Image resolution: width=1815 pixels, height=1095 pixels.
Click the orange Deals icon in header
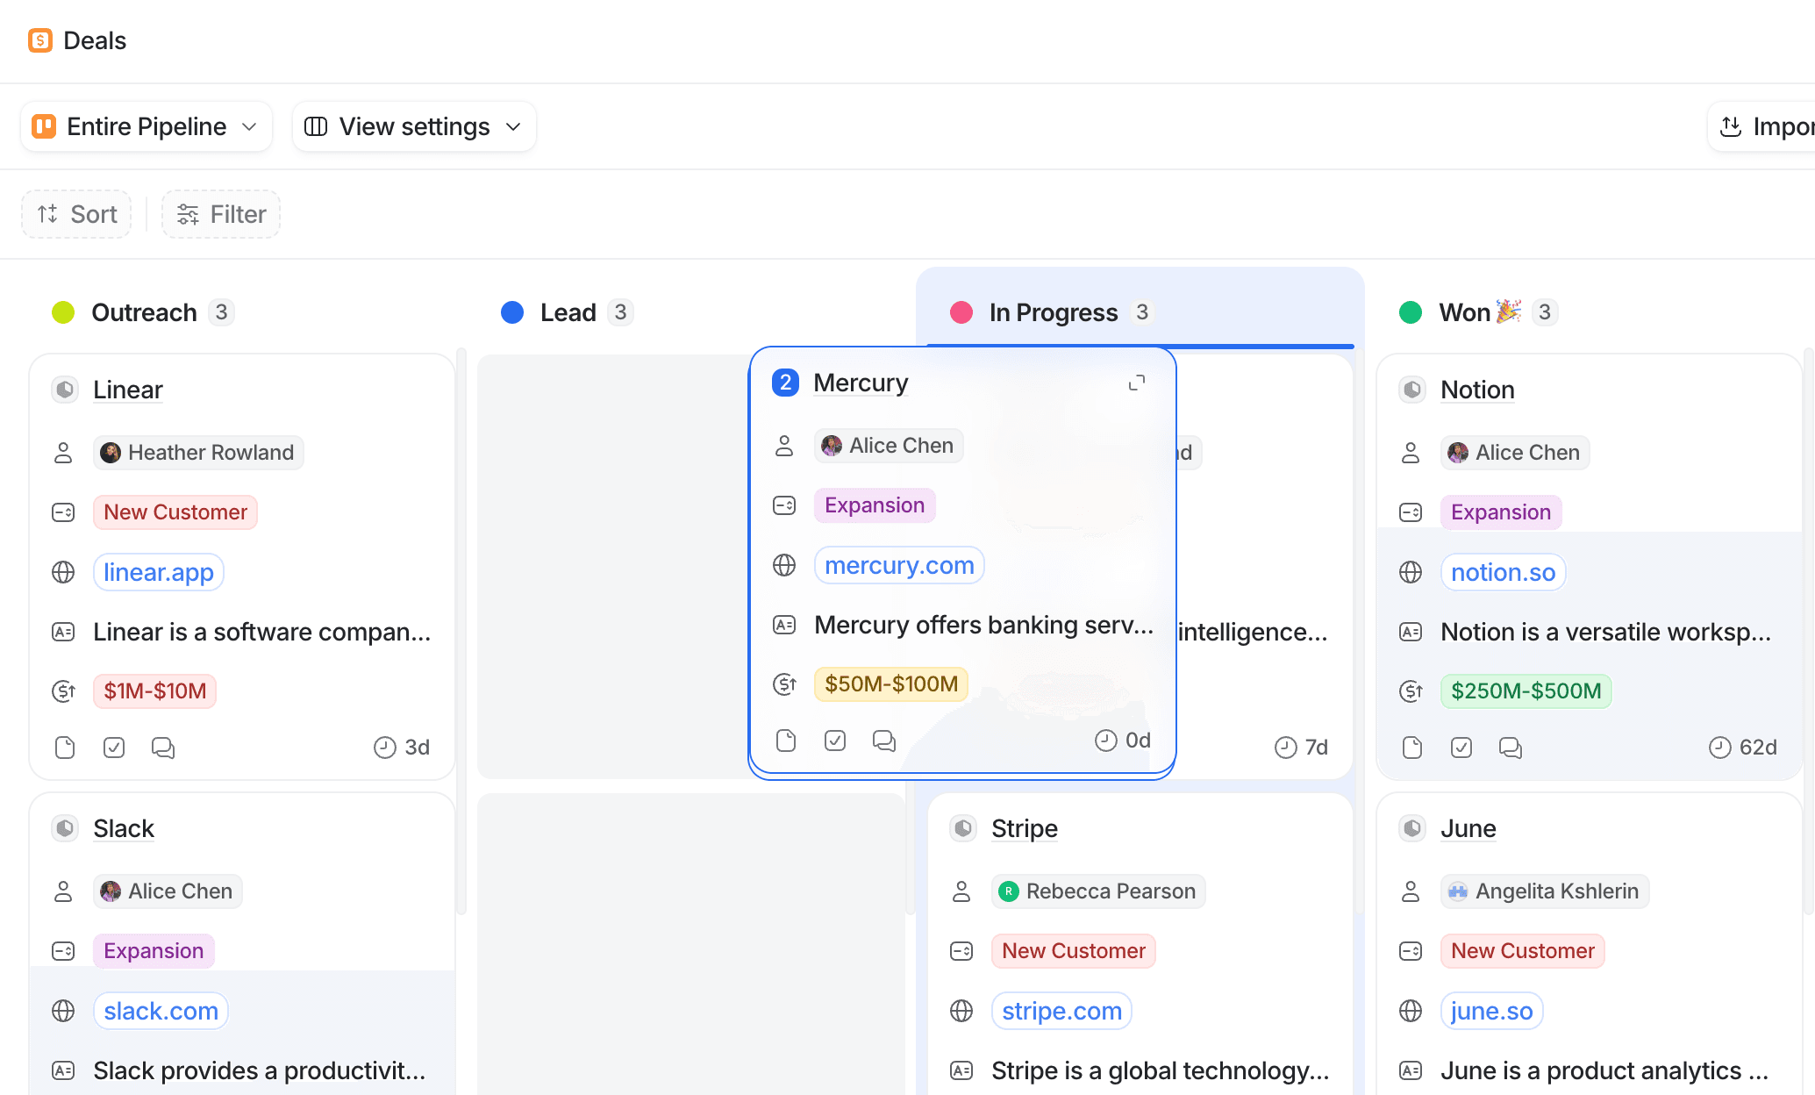(x=40, y=40)
